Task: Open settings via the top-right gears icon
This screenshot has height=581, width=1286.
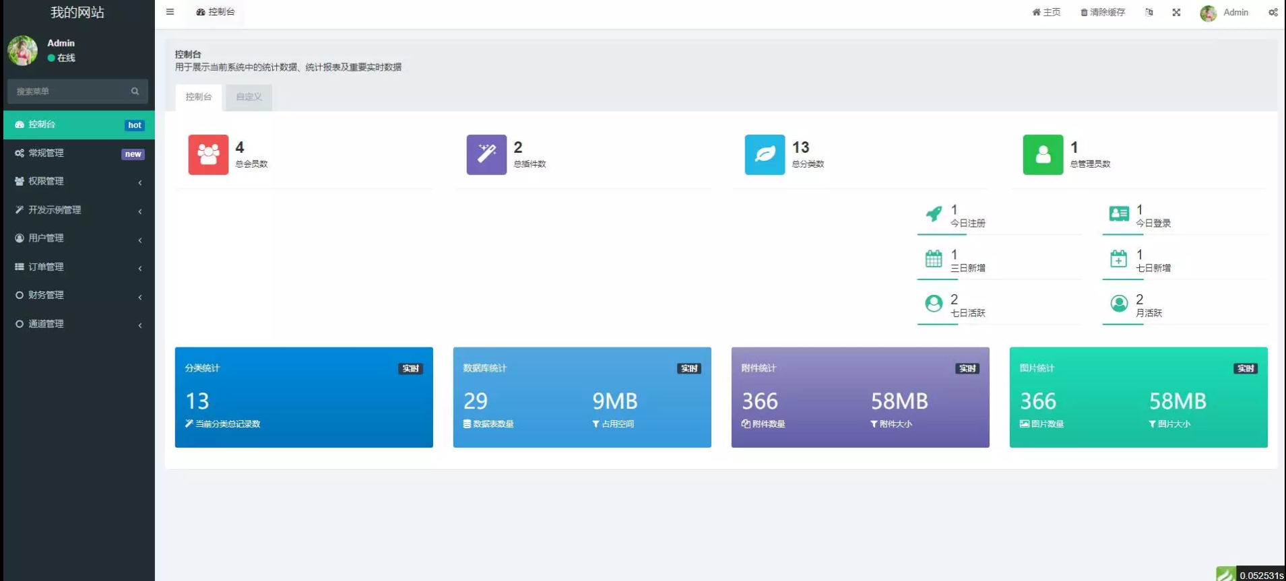Action: tap(1273, 12)
